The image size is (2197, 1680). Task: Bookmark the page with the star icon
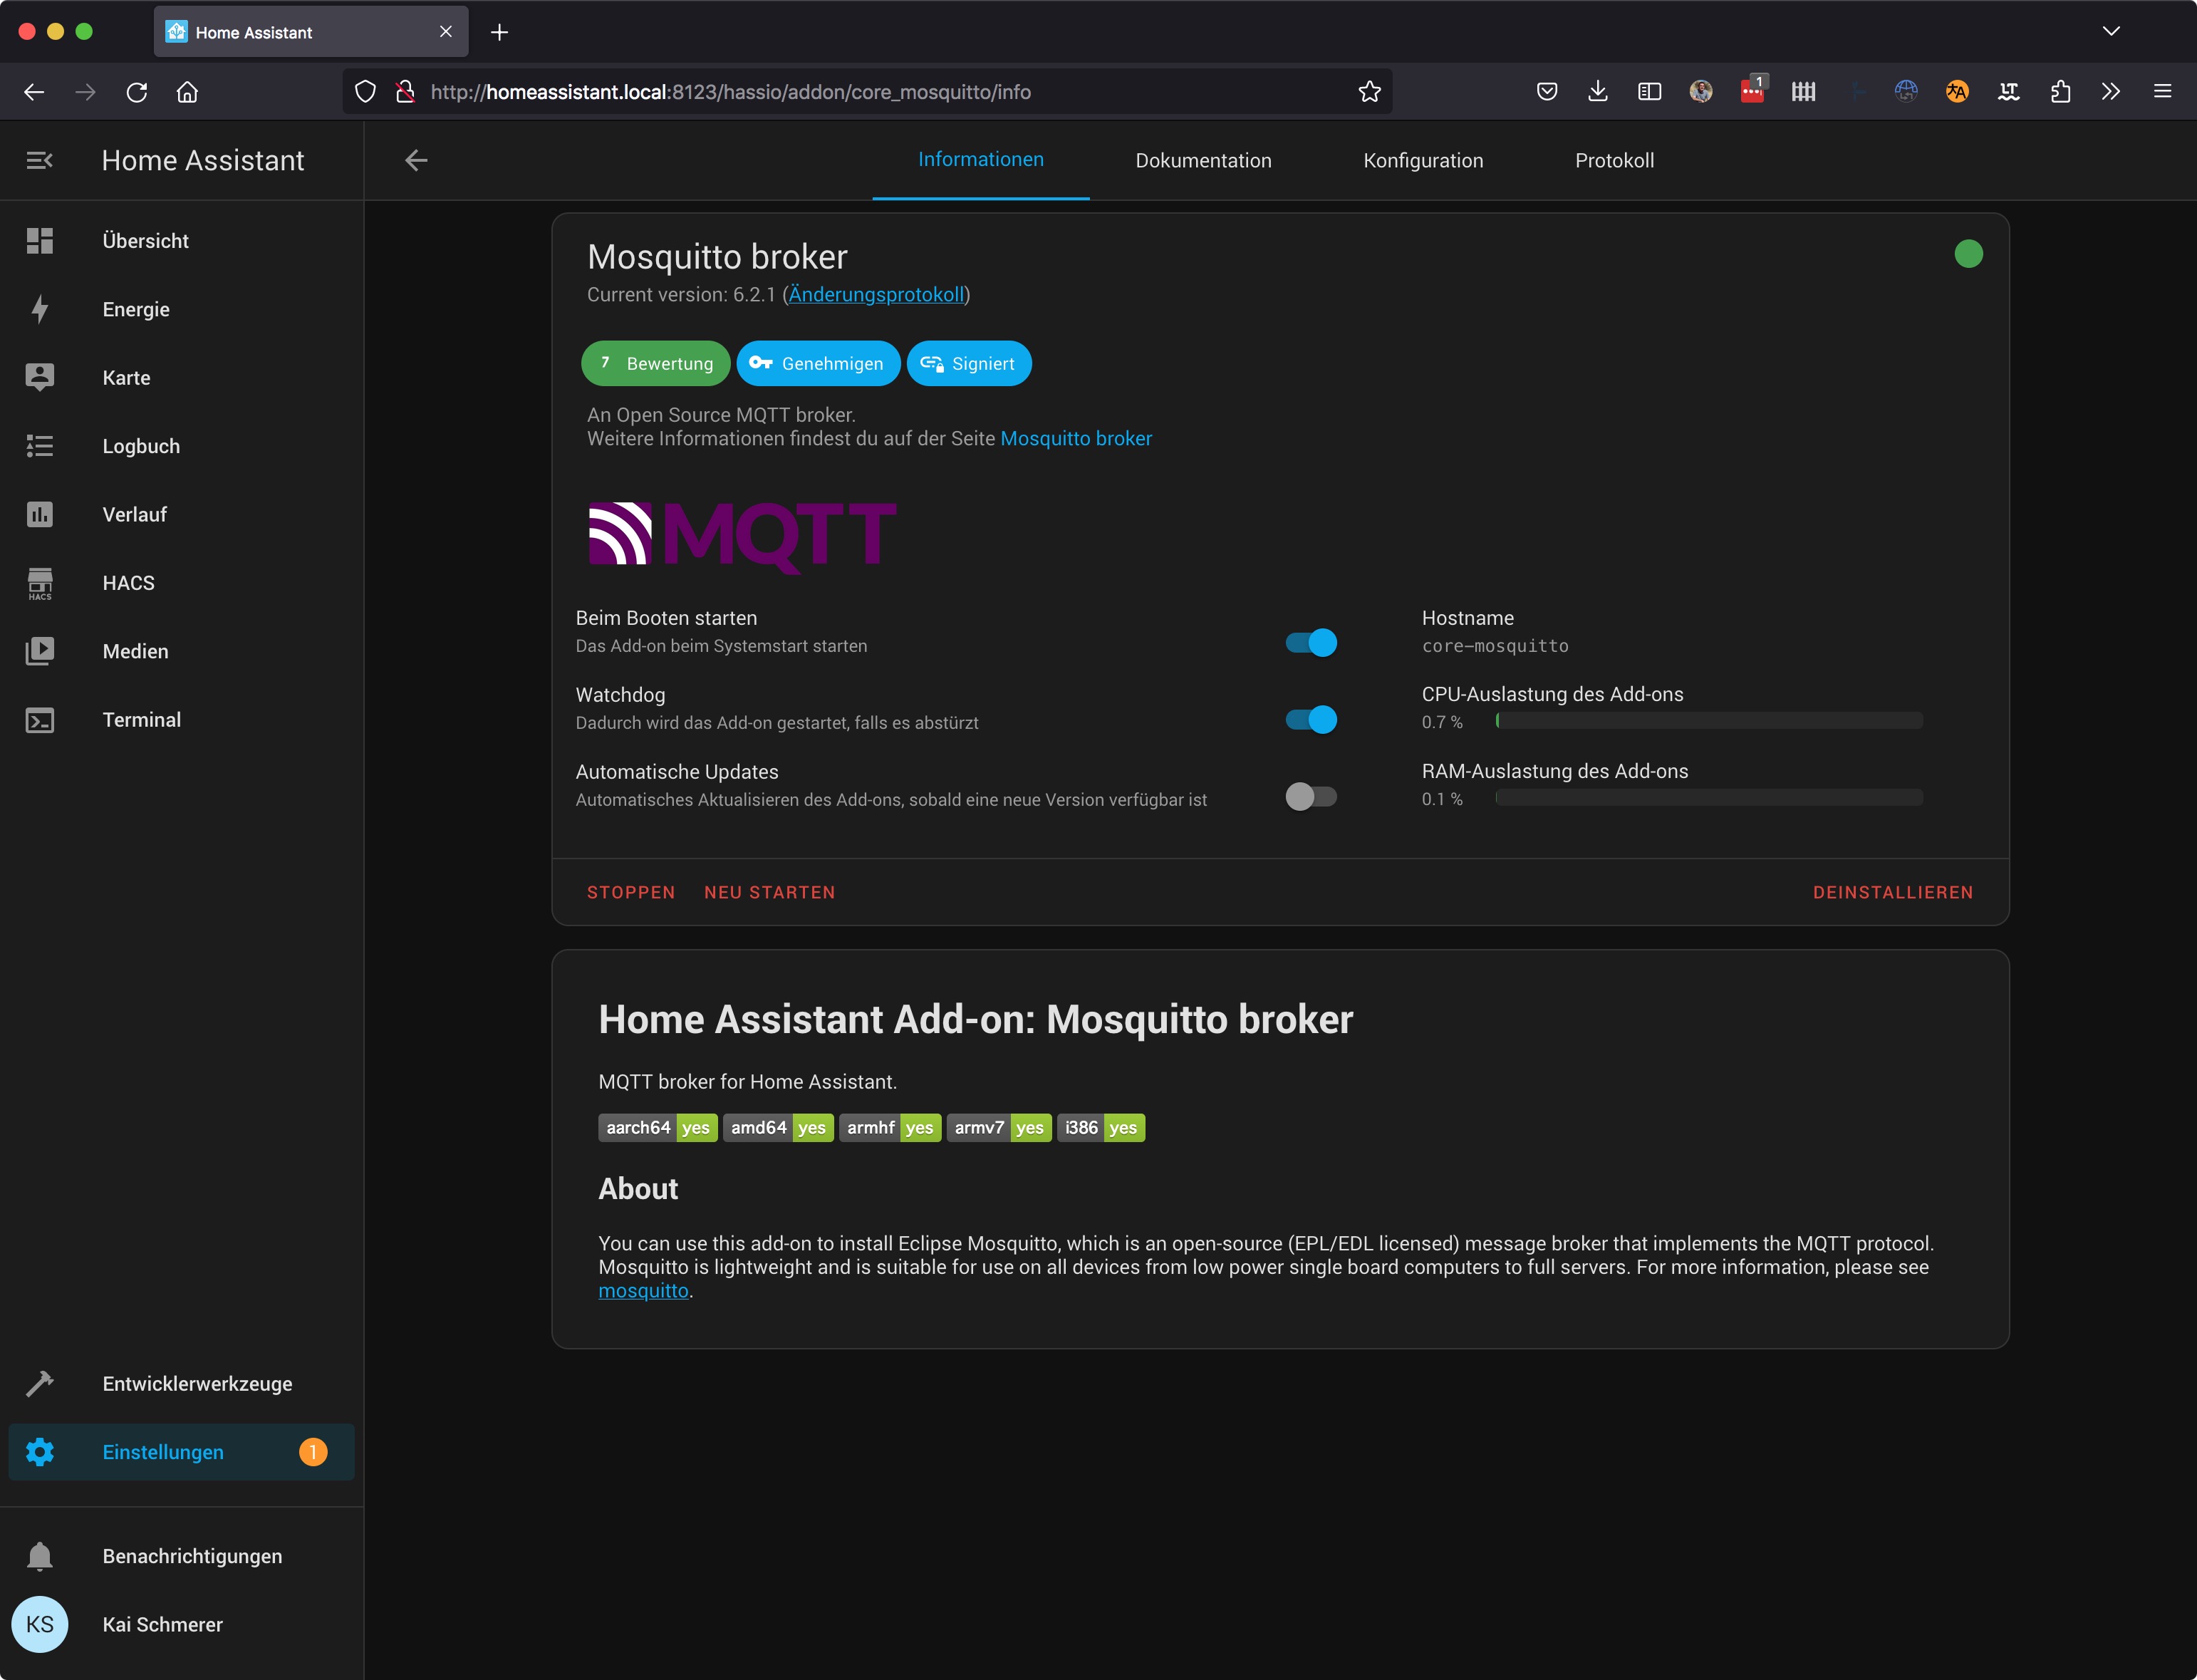1369,92
